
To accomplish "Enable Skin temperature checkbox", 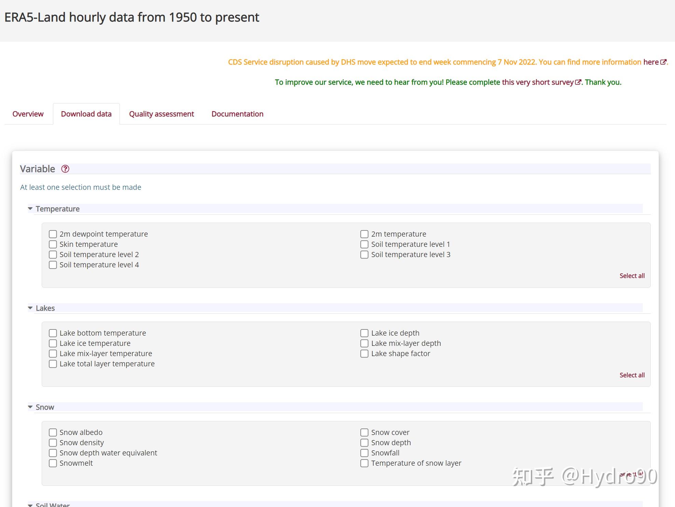I will 53,244.
